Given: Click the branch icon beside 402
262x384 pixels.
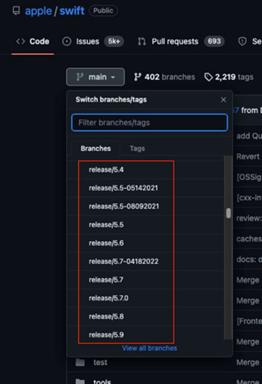Looking at the screenshot, I should point(137,77).
